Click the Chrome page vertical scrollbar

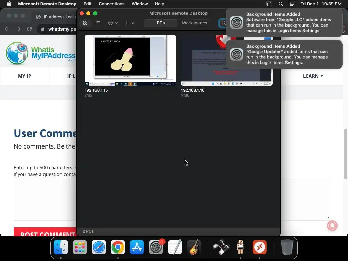click(345, 154)
